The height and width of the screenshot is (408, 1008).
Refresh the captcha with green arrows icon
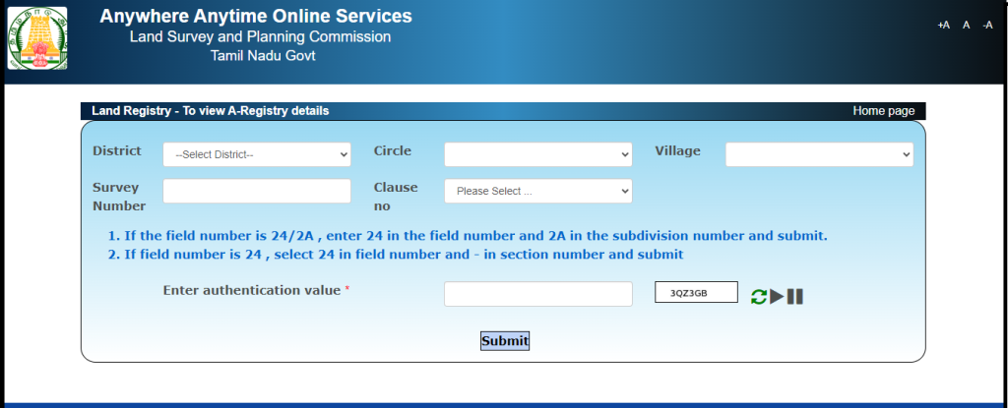(758, 296)
